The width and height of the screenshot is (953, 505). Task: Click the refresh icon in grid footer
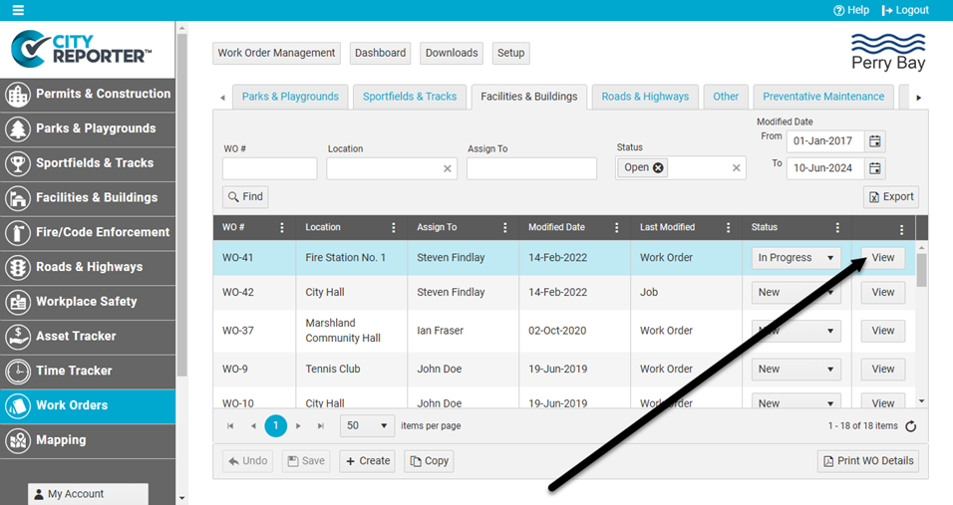910,426
